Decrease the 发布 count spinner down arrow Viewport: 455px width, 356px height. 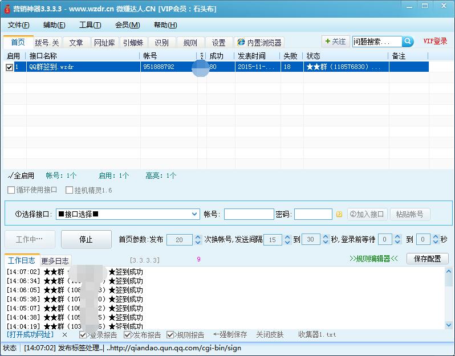pyautogui.click(x=198, y=242)
